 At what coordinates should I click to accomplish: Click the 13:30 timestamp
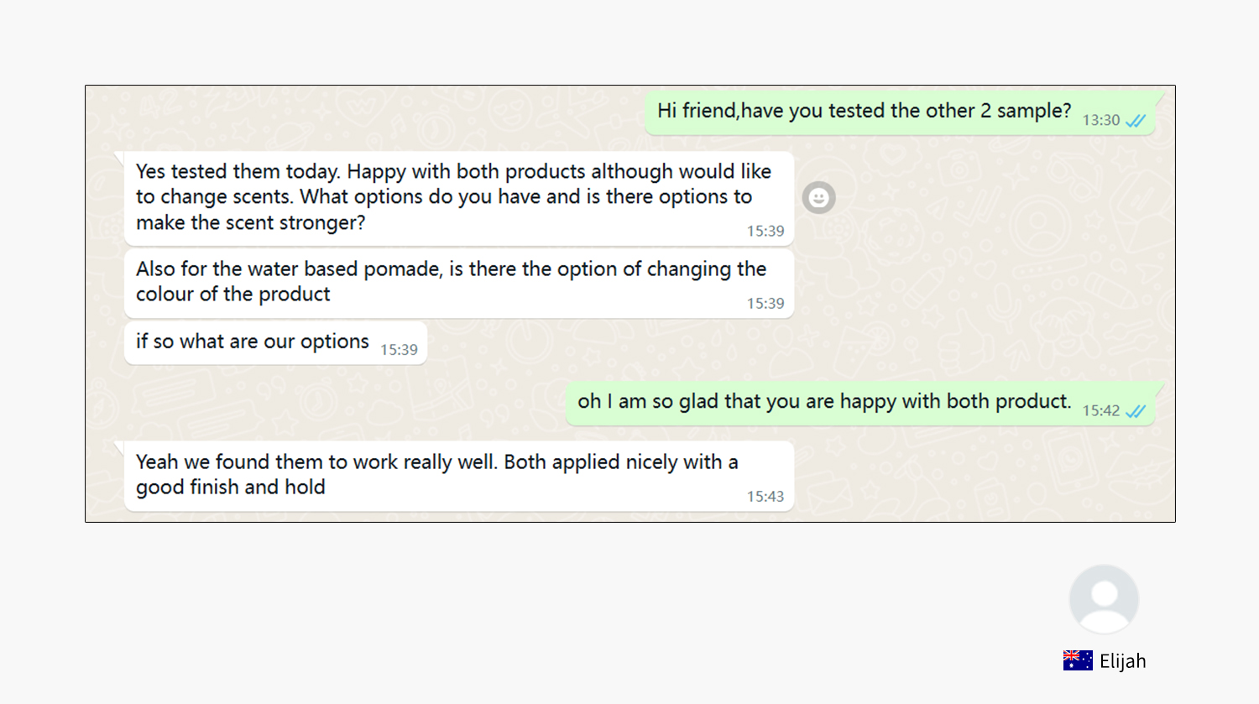coord(1100,121)
